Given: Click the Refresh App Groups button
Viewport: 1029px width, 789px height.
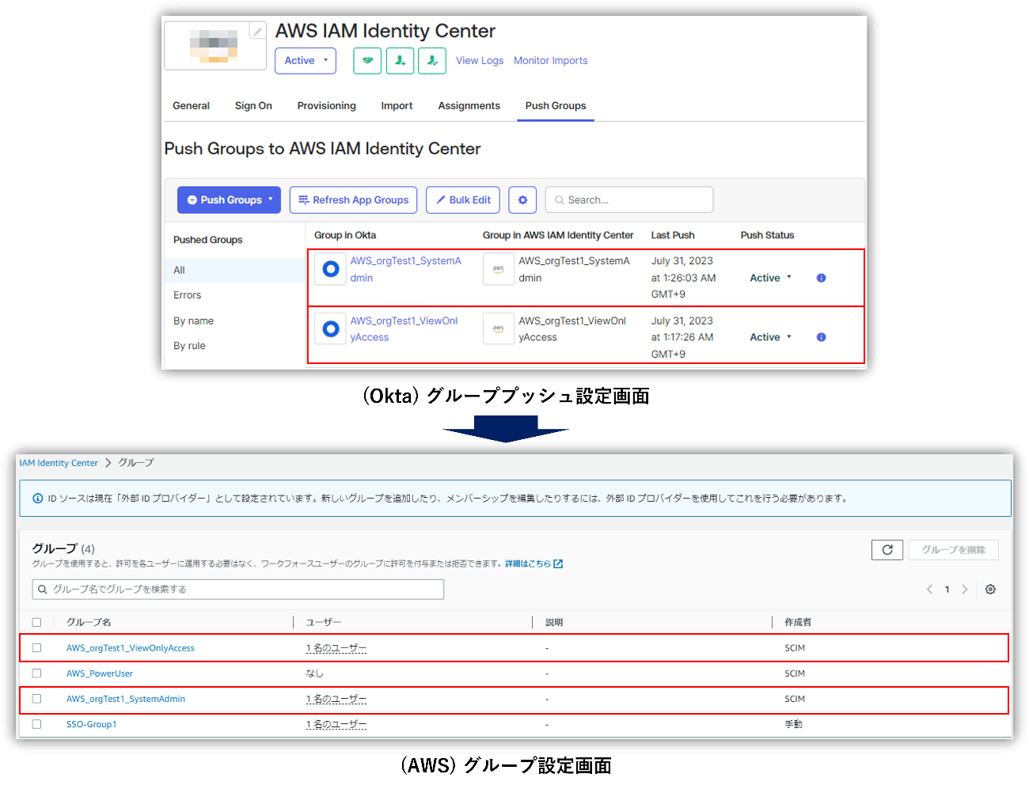Looking at the screenshot, I should pyautogui.click(x=353, y=200).
